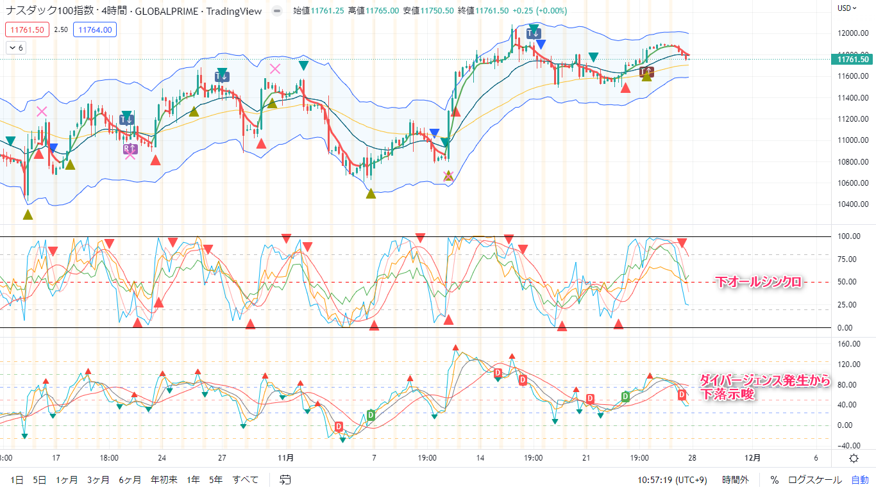Toggle percent scale mode
The image size is (876, 492).
pyautogui.click(x=774, y=479)
